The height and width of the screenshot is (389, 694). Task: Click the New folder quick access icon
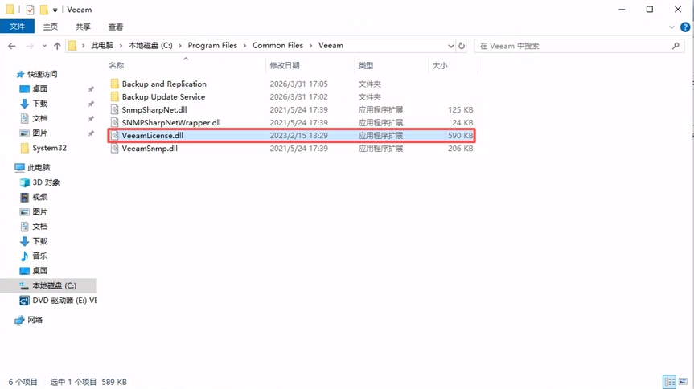click(43, 10)
